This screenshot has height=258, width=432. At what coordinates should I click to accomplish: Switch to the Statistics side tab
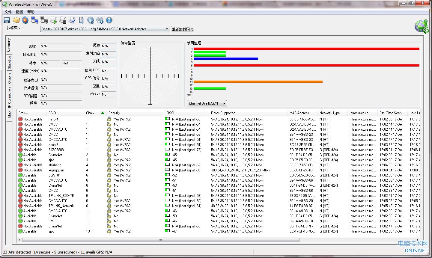(x=9, y=62)
